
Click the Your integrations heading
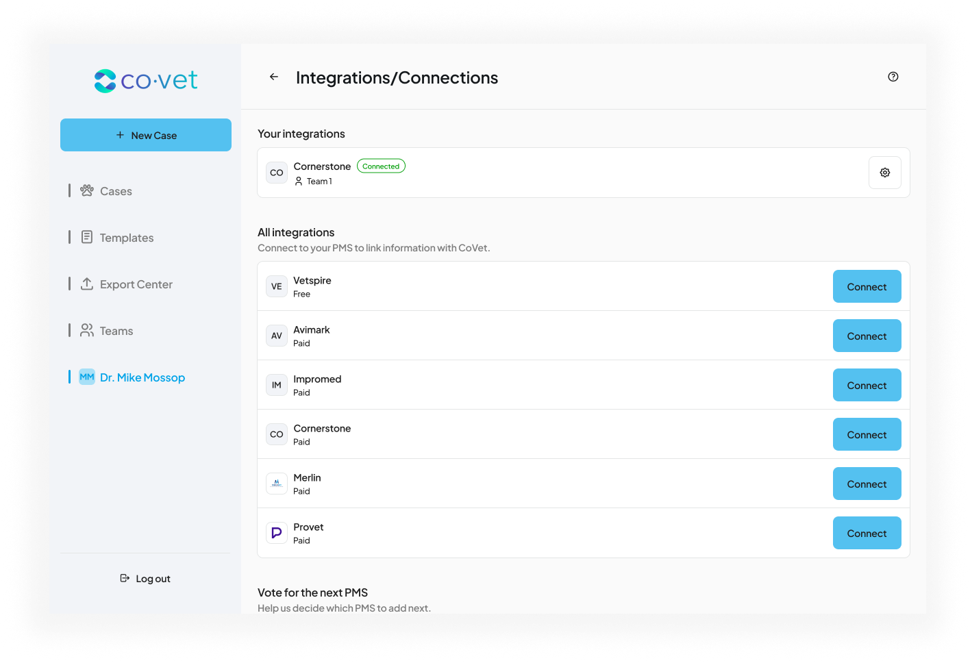coord(301,134)
